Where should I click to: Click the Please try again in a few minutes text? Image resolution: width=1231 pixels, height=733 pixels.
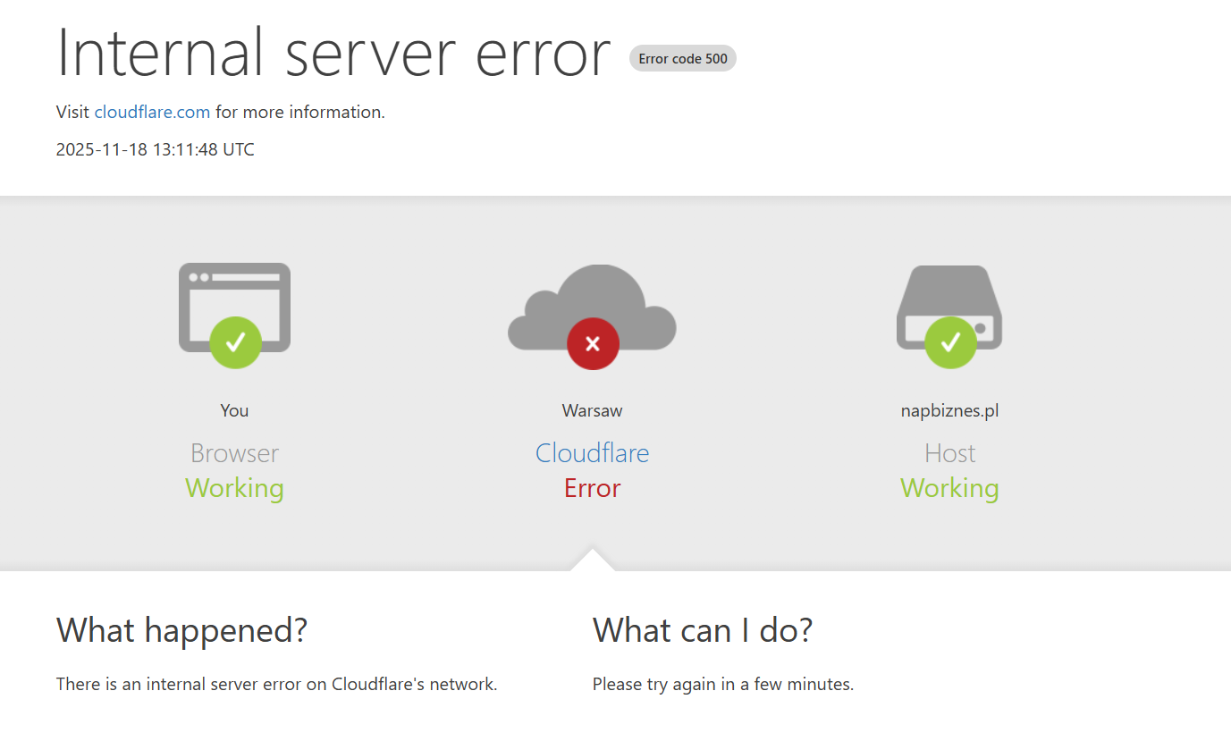(722, 684)
